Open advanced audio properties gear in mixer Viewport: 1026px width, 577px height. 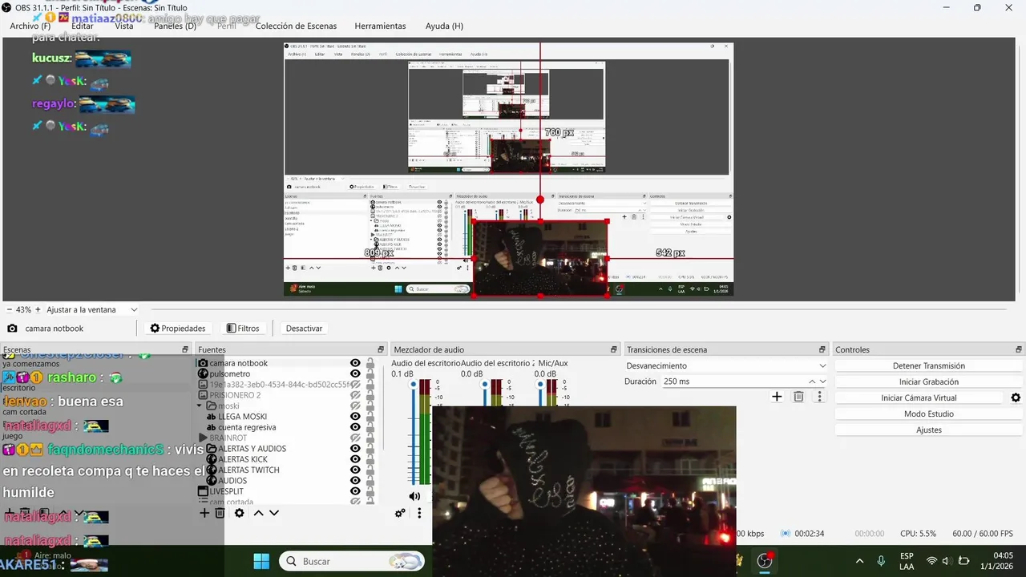pyautogui.click(x=400, y=513)
